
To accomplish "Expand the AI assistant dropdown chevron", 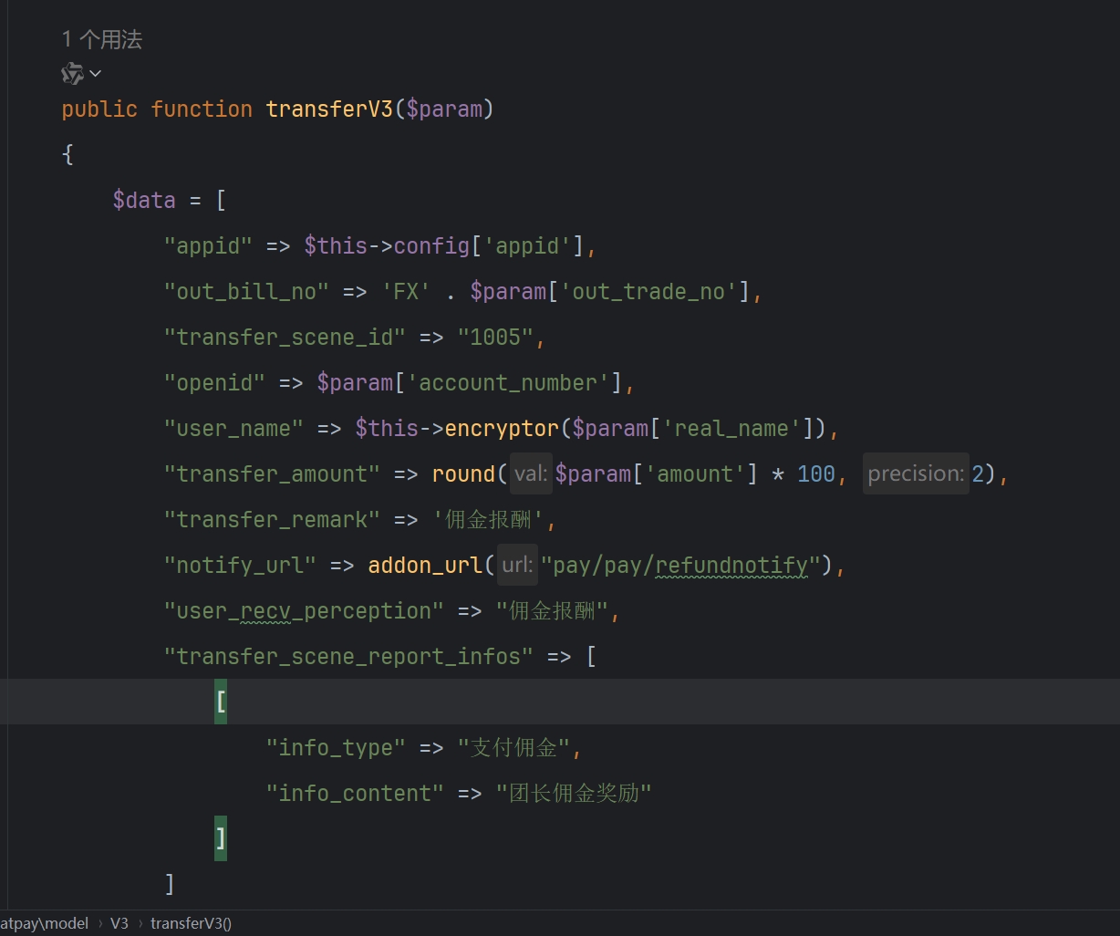I will [96, 73].
